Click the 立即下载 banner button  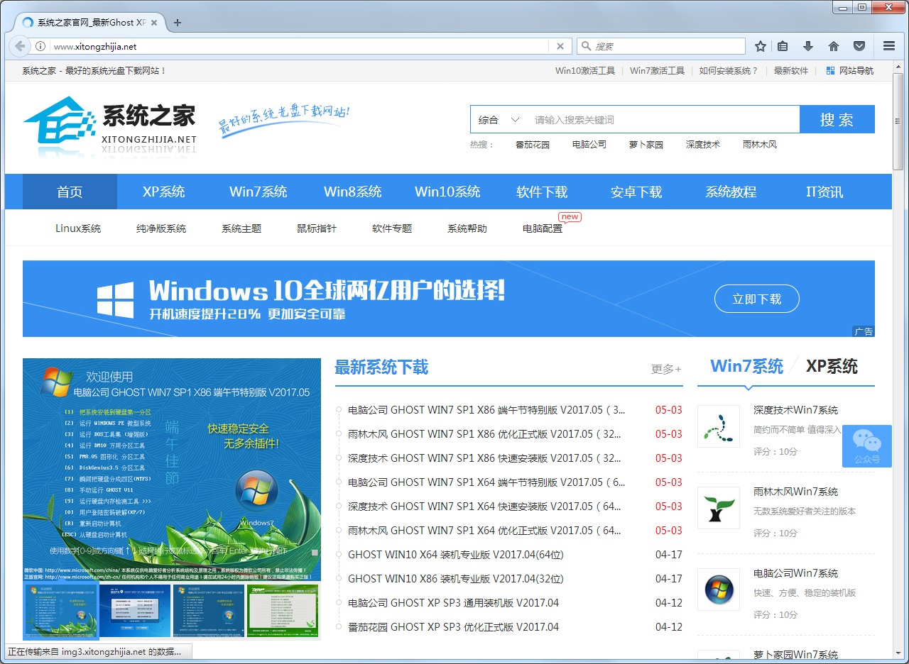pyautogui.click(x=756, y=299)
